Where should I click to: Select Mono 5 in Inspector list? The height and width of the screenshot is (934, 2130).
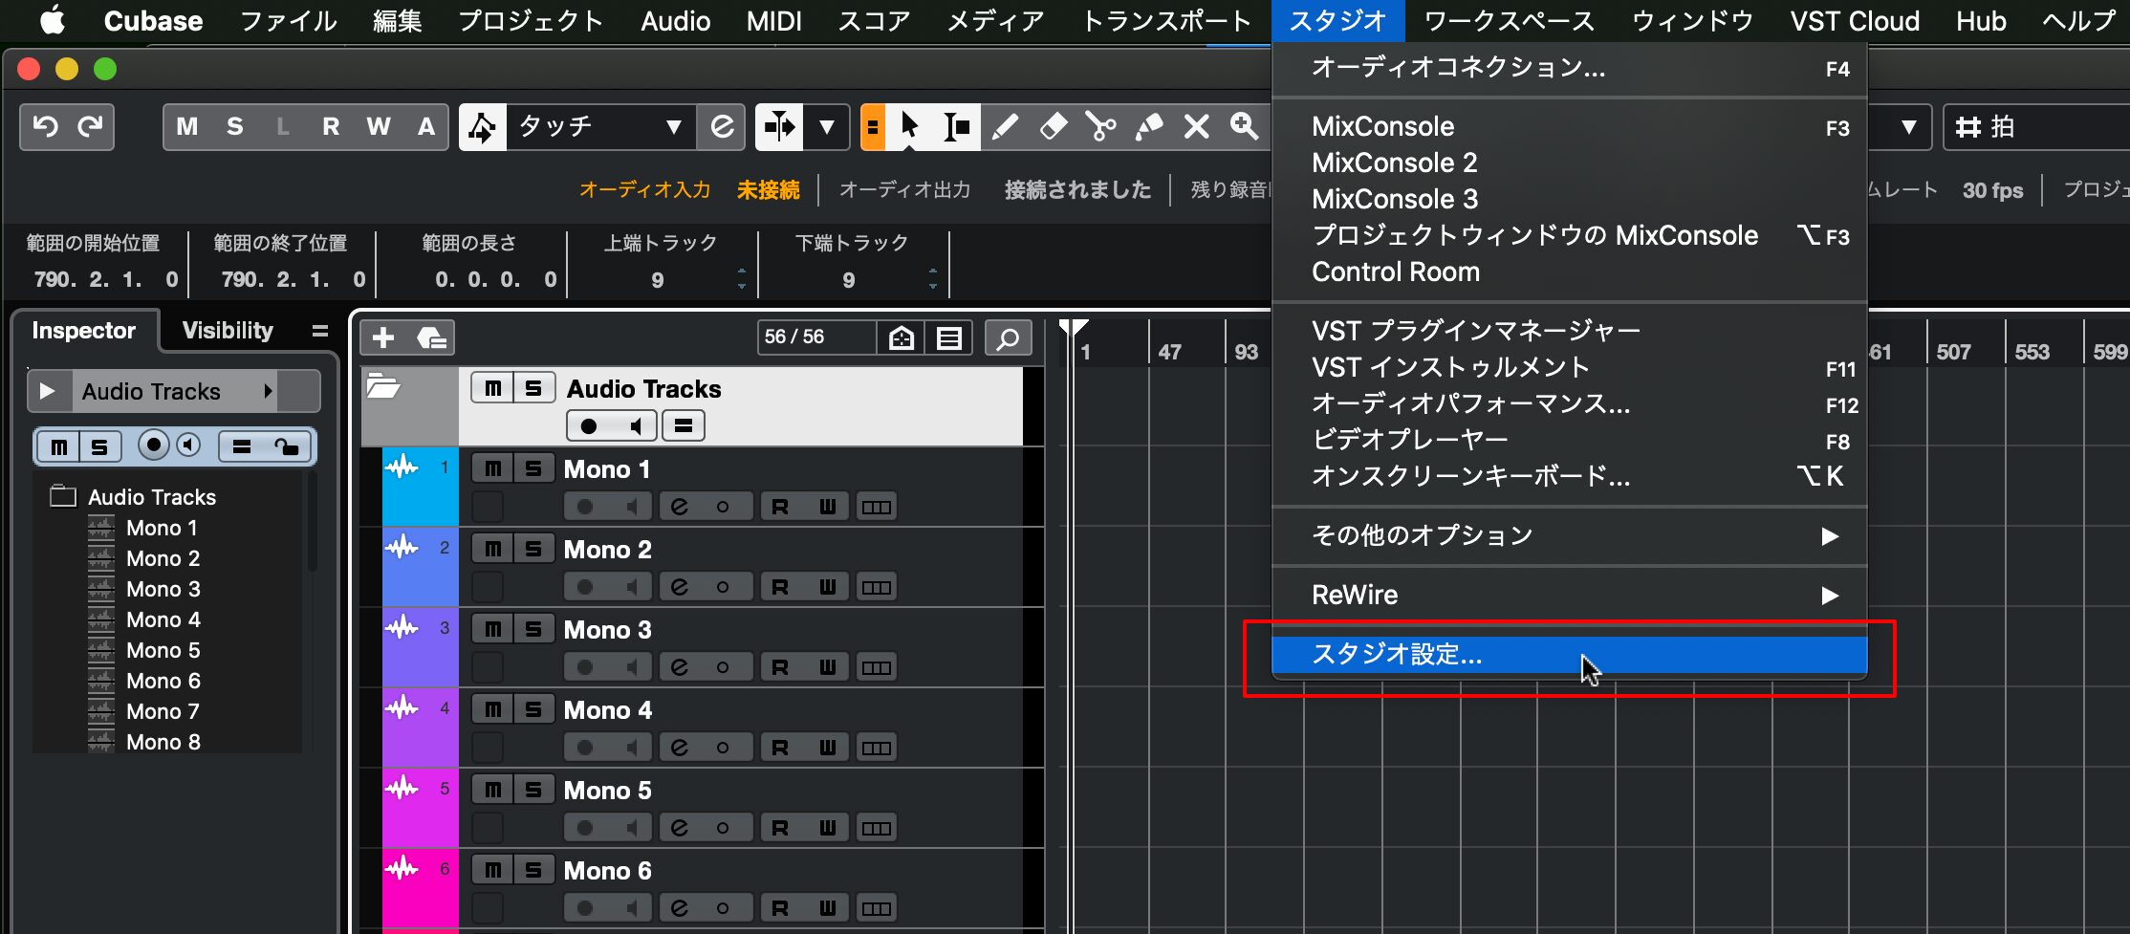tap(163, 650)
